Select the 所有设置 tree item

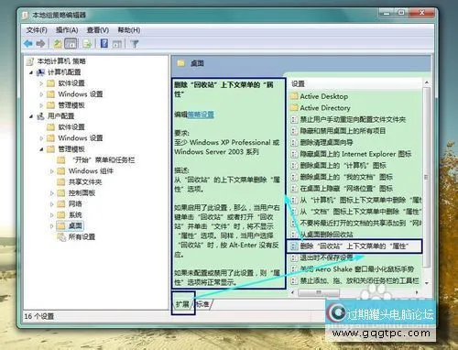pyautogui.click(x=82, y=237)
